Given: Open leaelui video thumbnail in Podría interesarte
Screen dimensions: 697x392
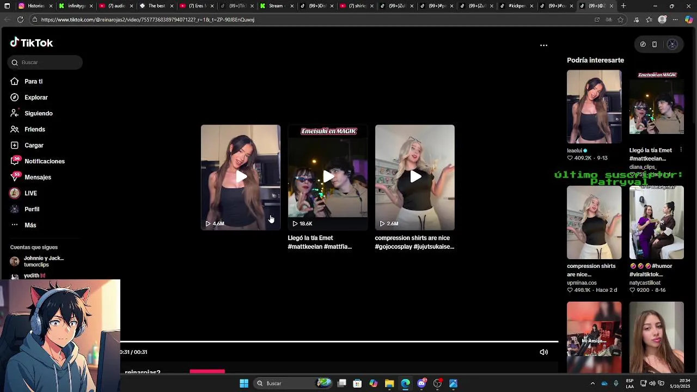Looking at the screenshot, I should [x=594, y=107].
